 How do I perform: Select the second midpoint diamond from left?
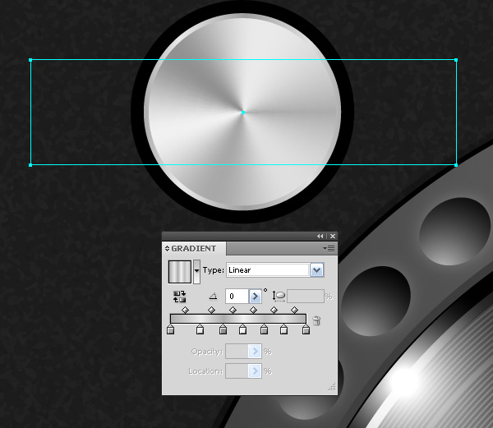coord(212,311)
